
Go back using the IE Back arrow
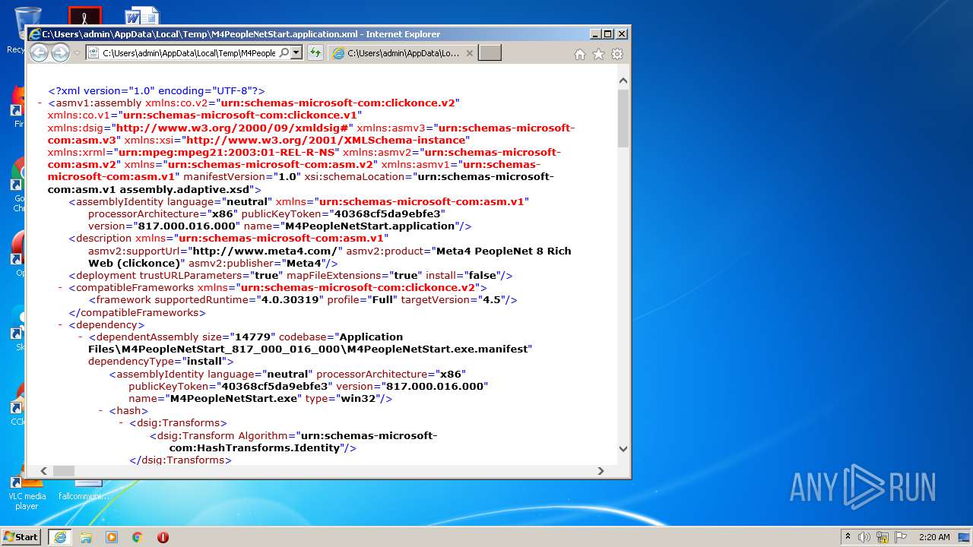[x=39, y=53]
